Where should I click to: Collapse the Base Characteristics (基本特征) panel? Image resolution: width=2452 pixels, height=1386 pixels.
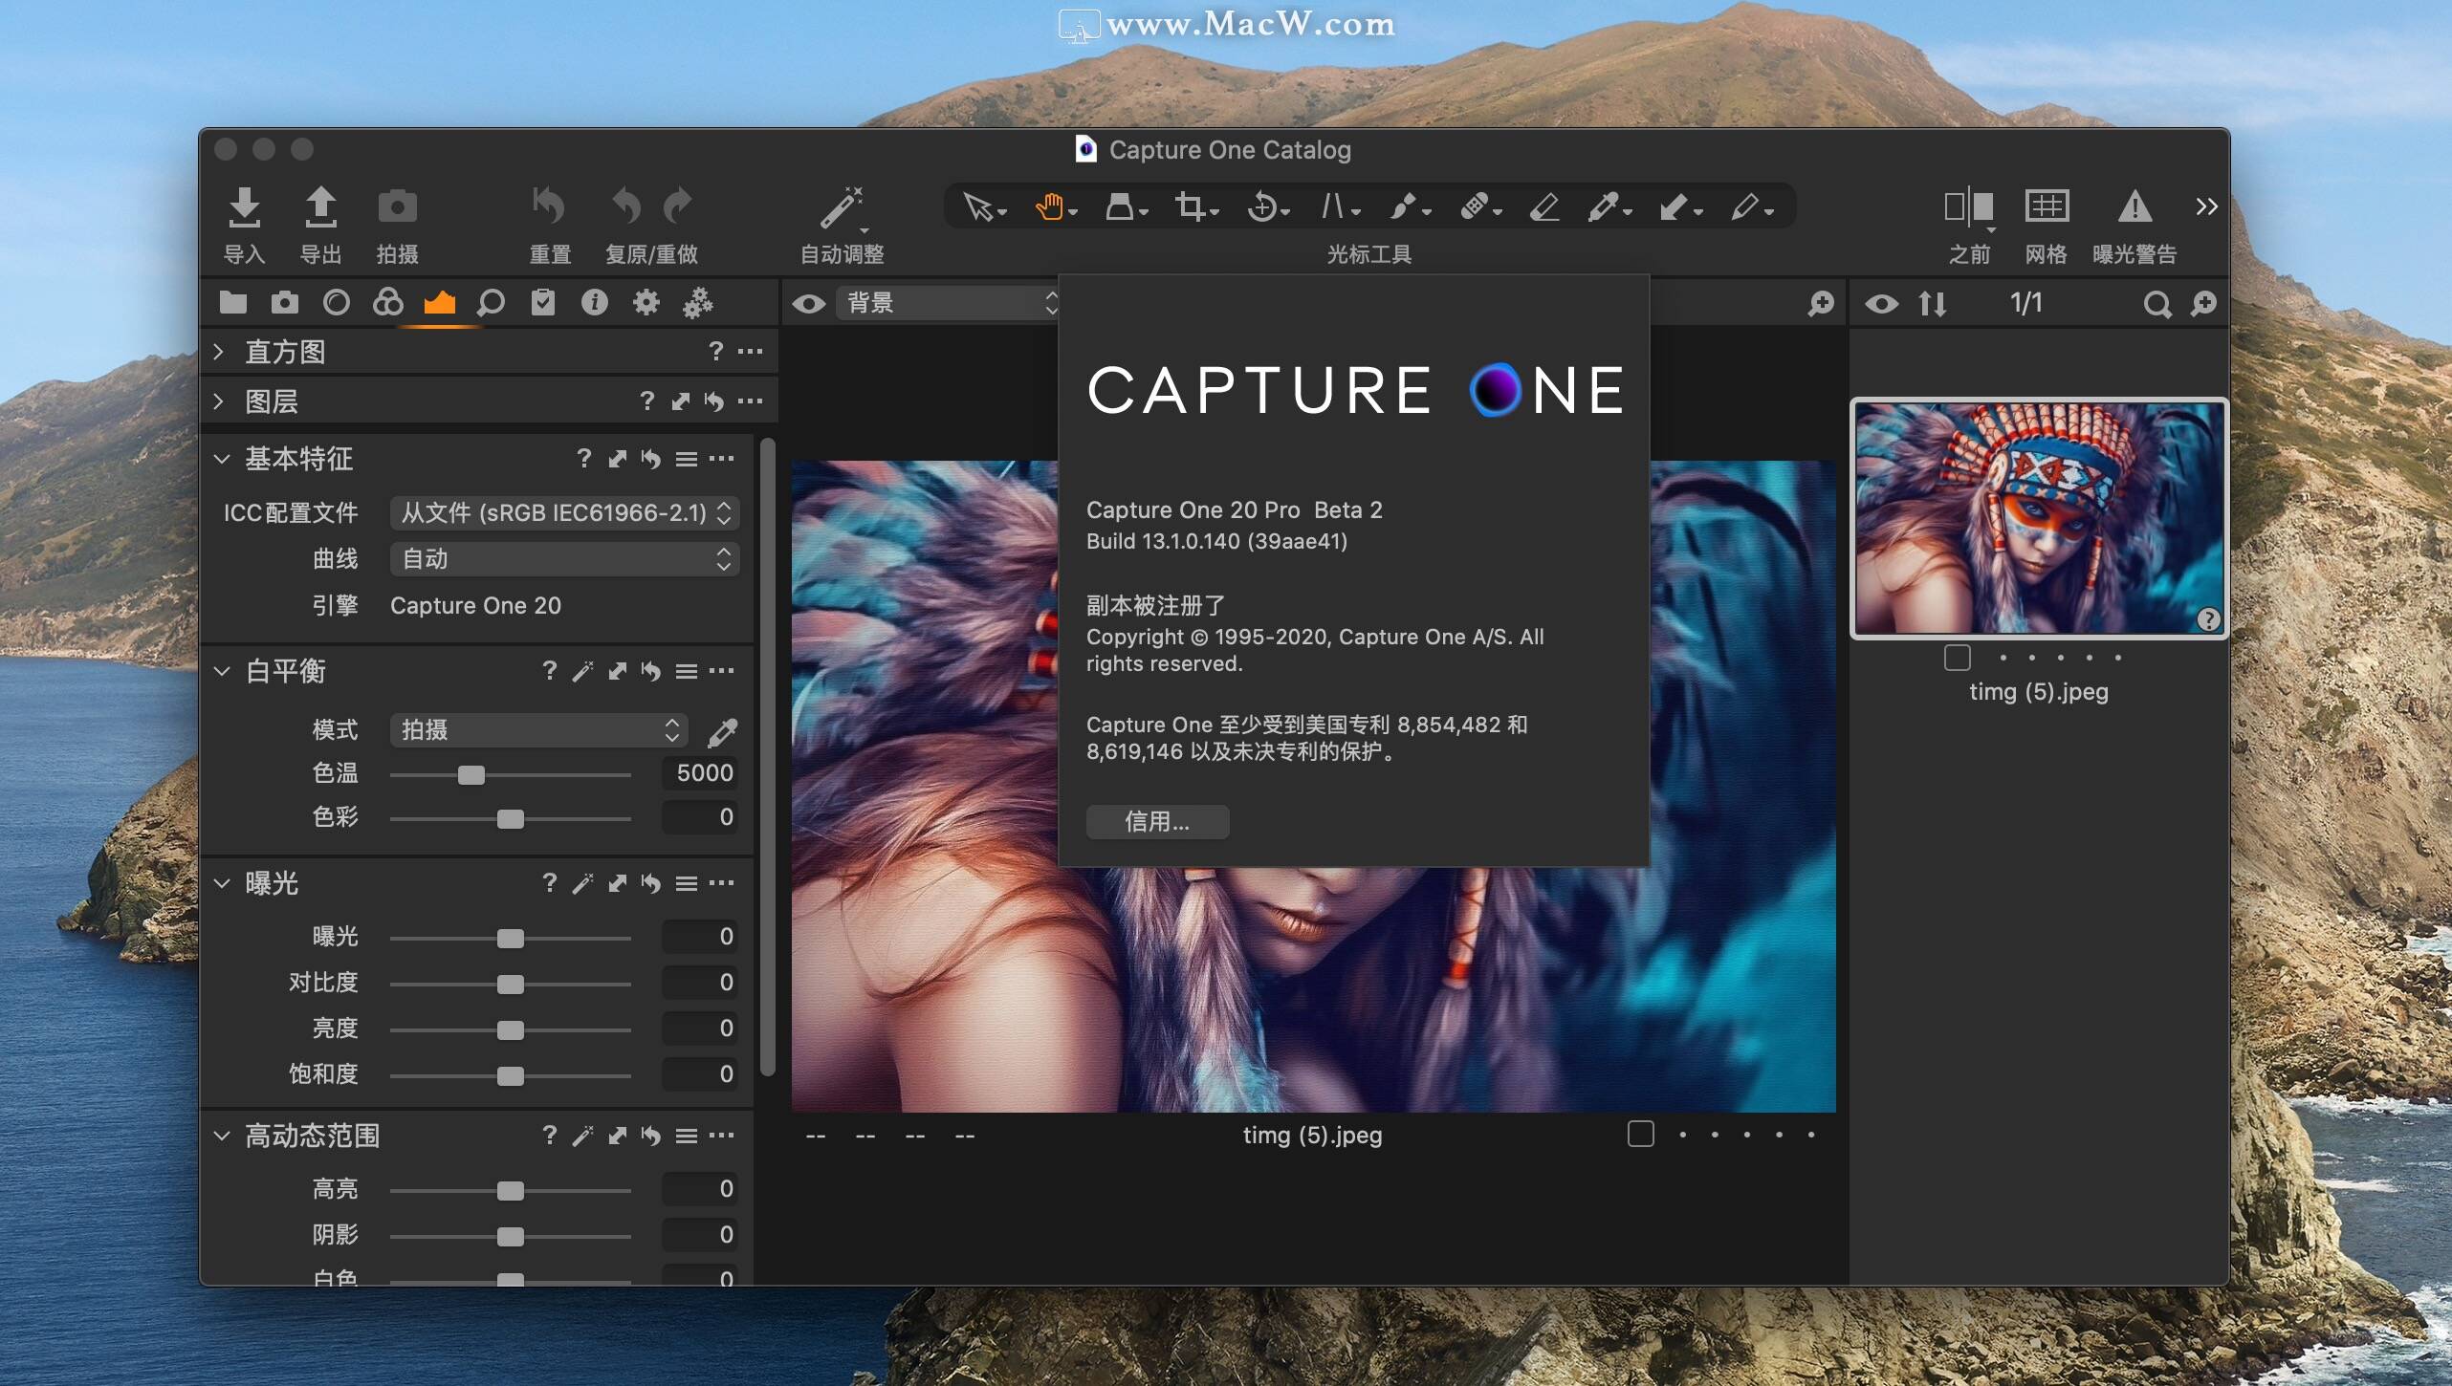point(222,459)
